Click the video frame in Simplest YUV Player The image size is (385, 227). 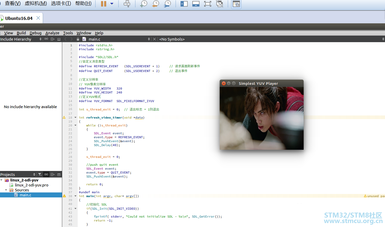(262, 118)
